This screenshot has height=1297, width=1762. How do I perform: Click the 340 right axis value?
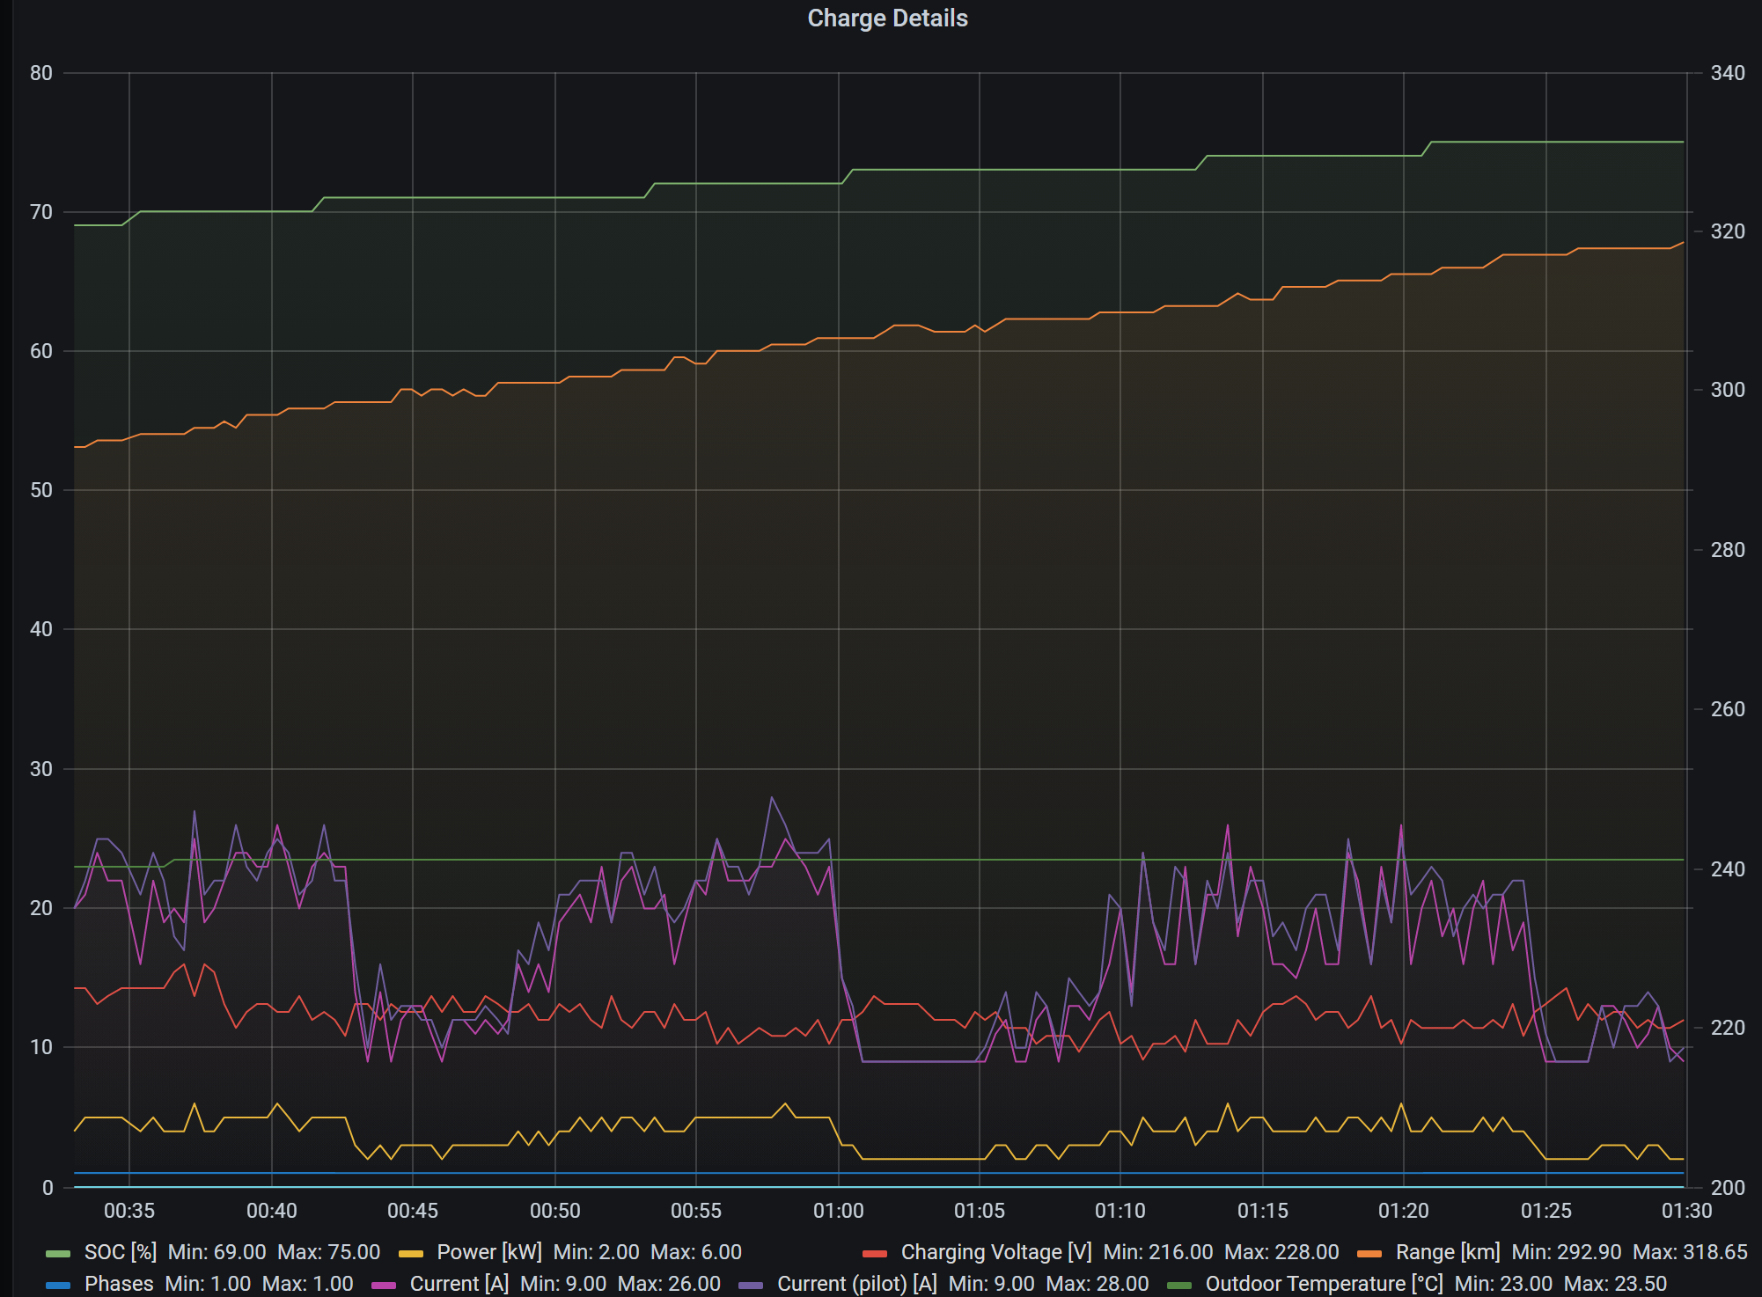[x=1727, y=73]
